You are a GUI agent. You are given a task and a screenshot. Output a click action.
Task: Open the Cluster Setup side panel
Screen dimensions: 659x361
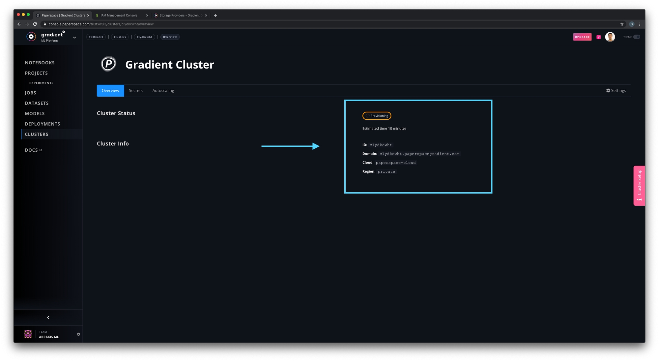point(639,185)
